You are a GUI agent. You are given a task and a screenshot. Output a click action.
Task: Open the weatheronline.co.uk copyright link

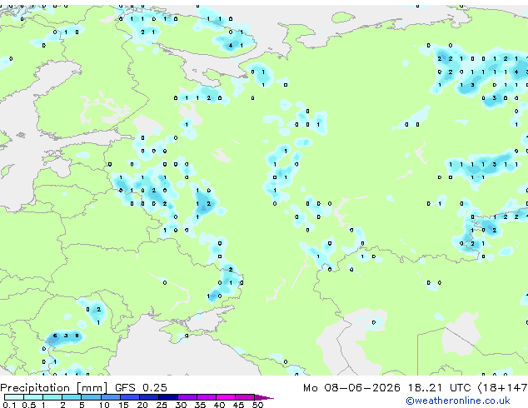457,401
